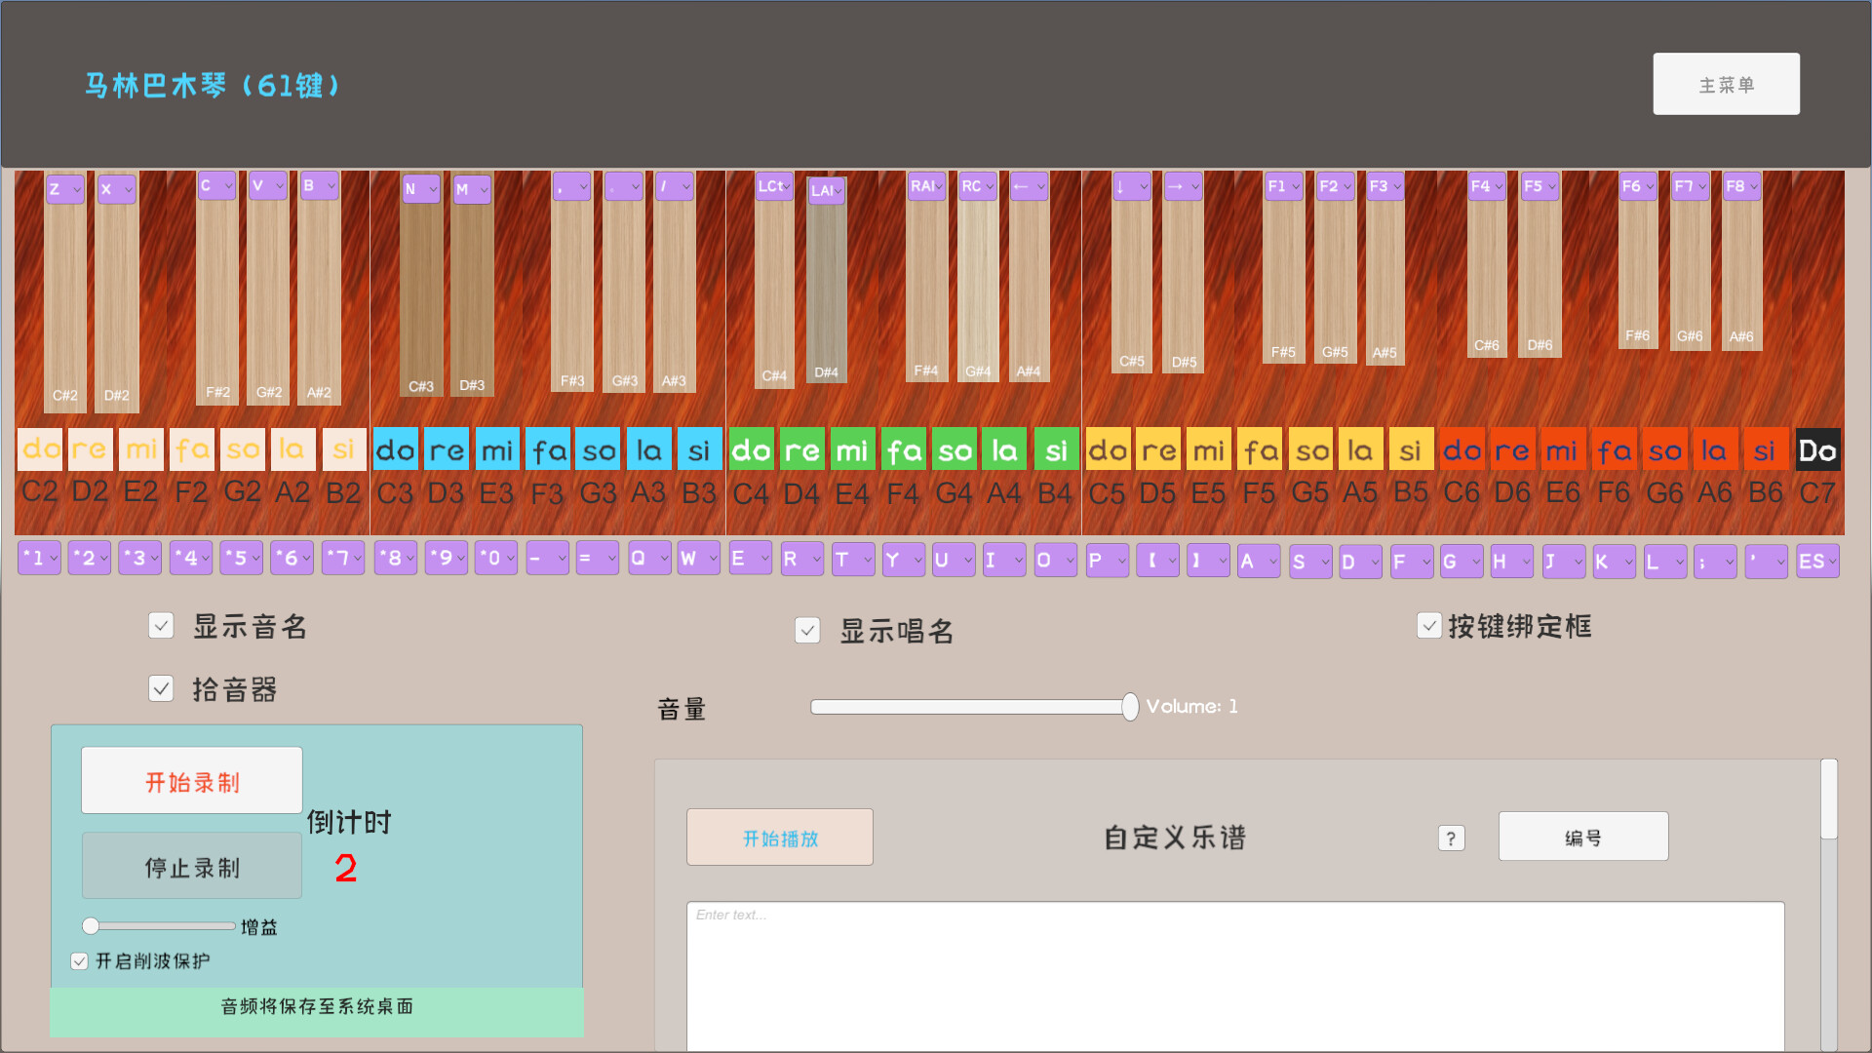The height and width of the screenshot is (1053, 1872).
Task: Uncheck the 显示音名 option
Action: (x=161, y=625)
